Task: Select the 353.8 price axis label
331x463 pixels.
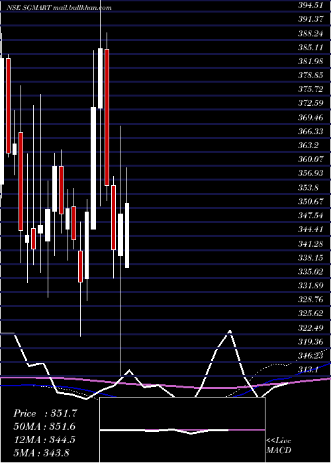Action: [x=308, y=187]
